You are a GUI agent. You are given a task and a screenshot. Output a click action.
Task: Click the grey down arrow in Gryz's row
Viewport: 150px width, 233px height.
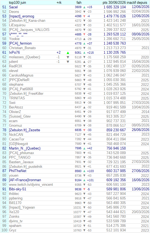click(84, 230)
